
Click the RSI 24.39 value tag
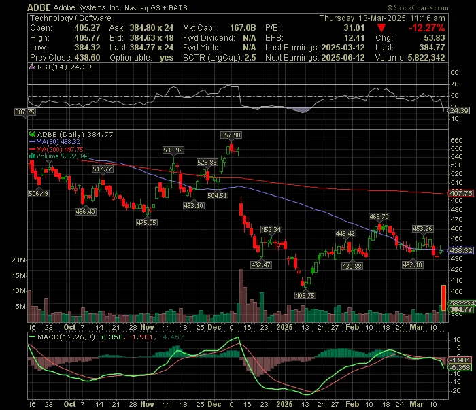coord(459,110)
